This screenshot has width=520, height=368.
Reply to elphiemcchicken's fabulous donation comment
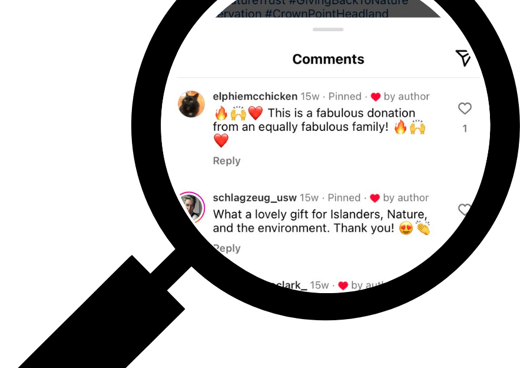pyautogui.click(x=227, y=161)
